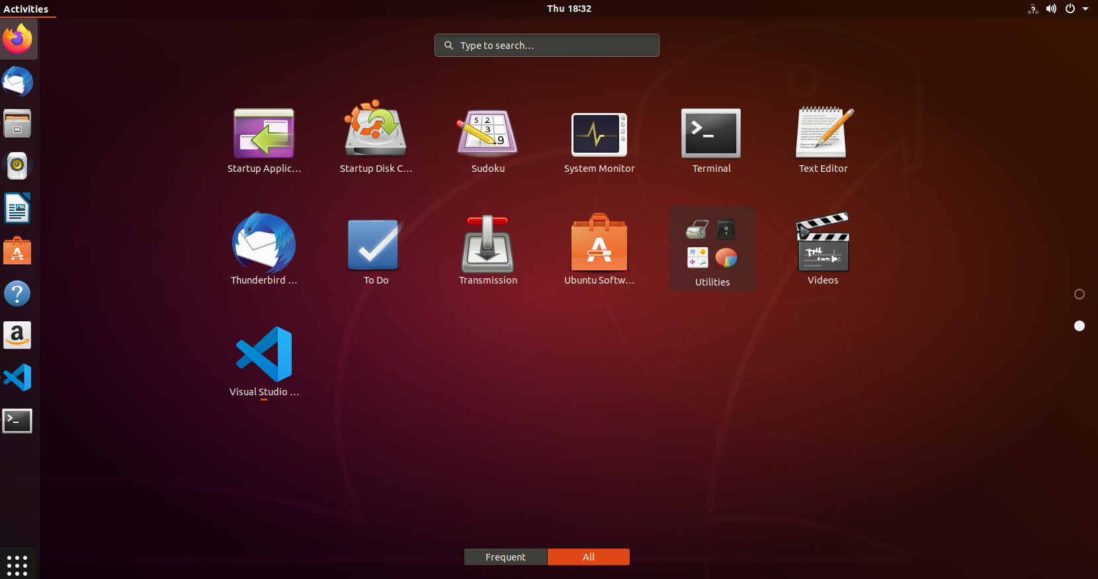This screenshot has width=1098, height=579.
Task: Go to the first app grid page indicator
Action: tap(1079, 294)
